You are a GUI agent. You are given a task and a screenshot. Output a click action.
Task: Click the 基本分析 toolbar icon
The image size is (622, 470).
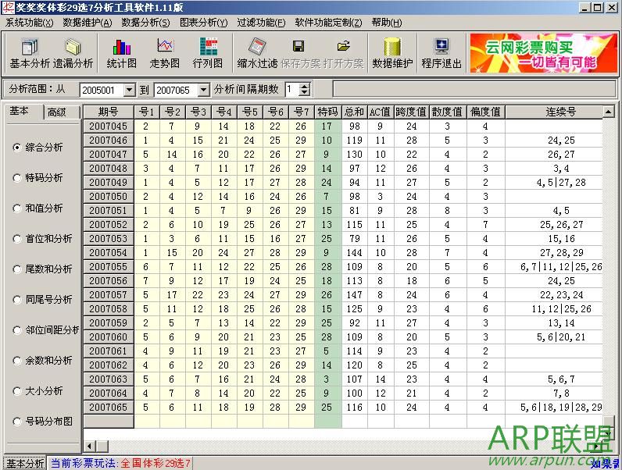tap(30, 53)
